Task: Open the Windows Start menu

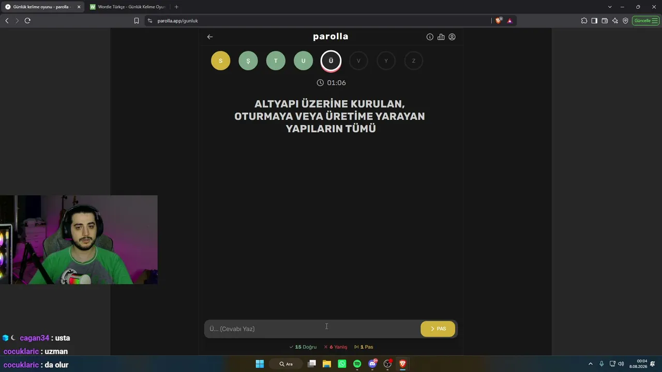Action: click(x=260, y=364)
